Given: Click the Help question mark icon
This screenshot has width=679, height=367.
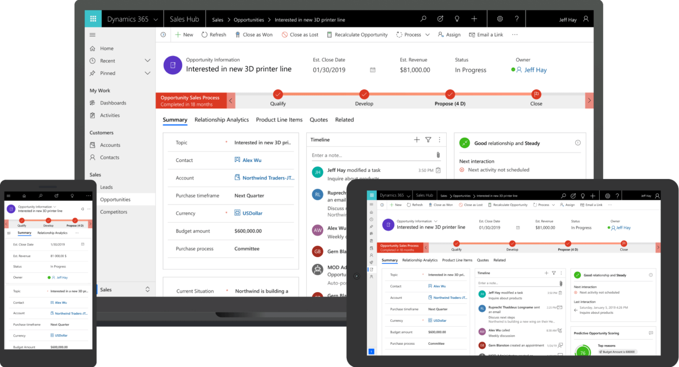Looking at the screenshot, I should (517, 19).
